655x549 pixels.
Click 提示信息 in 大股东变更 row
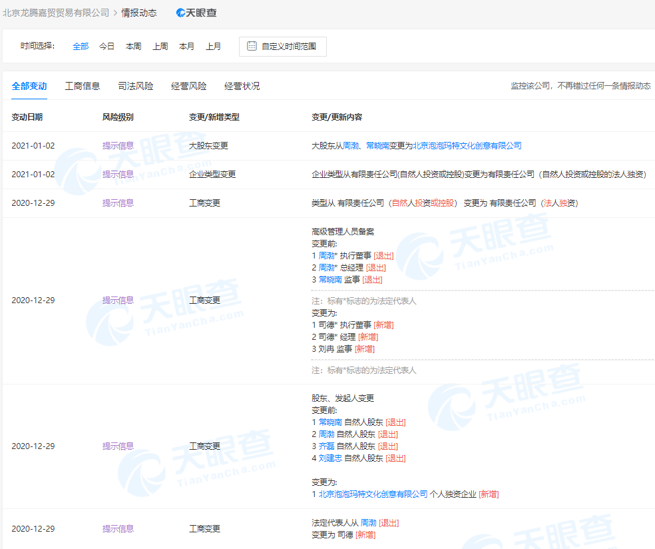pyautogui.click(x=118, y=145)
